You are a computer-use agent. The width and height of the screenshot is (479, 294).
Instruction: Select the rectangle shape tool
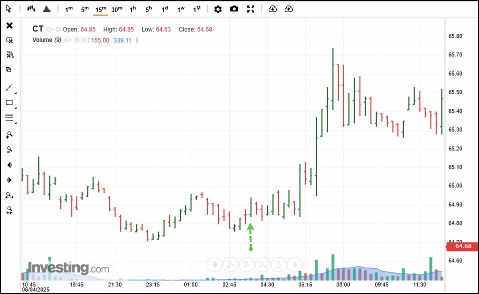pyautogui.click(x=9, y=102)
